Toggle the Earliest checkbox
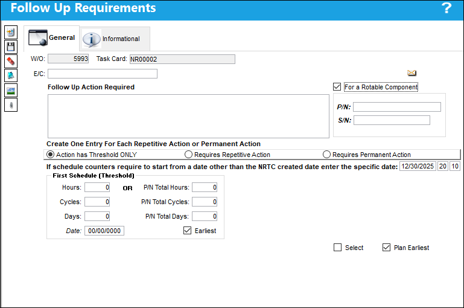Image resolution: width=464 pixels, height=308 pixels. pos(187,231)
